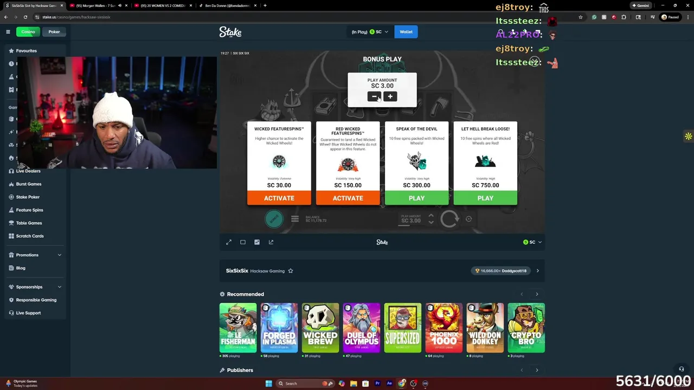Viewport: 694px width, 390px height.
Task: Play Let Hell Break Loose bonus
Action: (485, 198)
